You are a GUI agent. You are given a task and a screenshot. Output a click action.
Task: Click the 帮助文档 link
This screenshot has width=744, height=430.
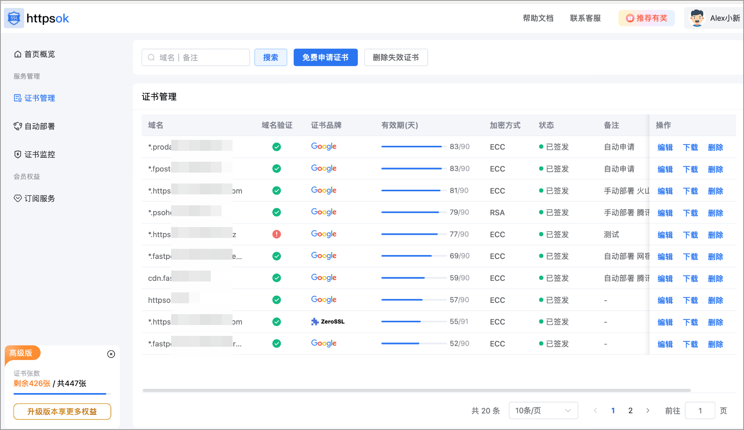tap(538, 18)
